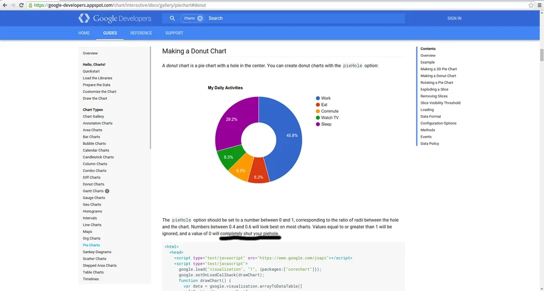Jump to Example in Contents
This screenshot has height=291, width=544.
click(428, 62)
